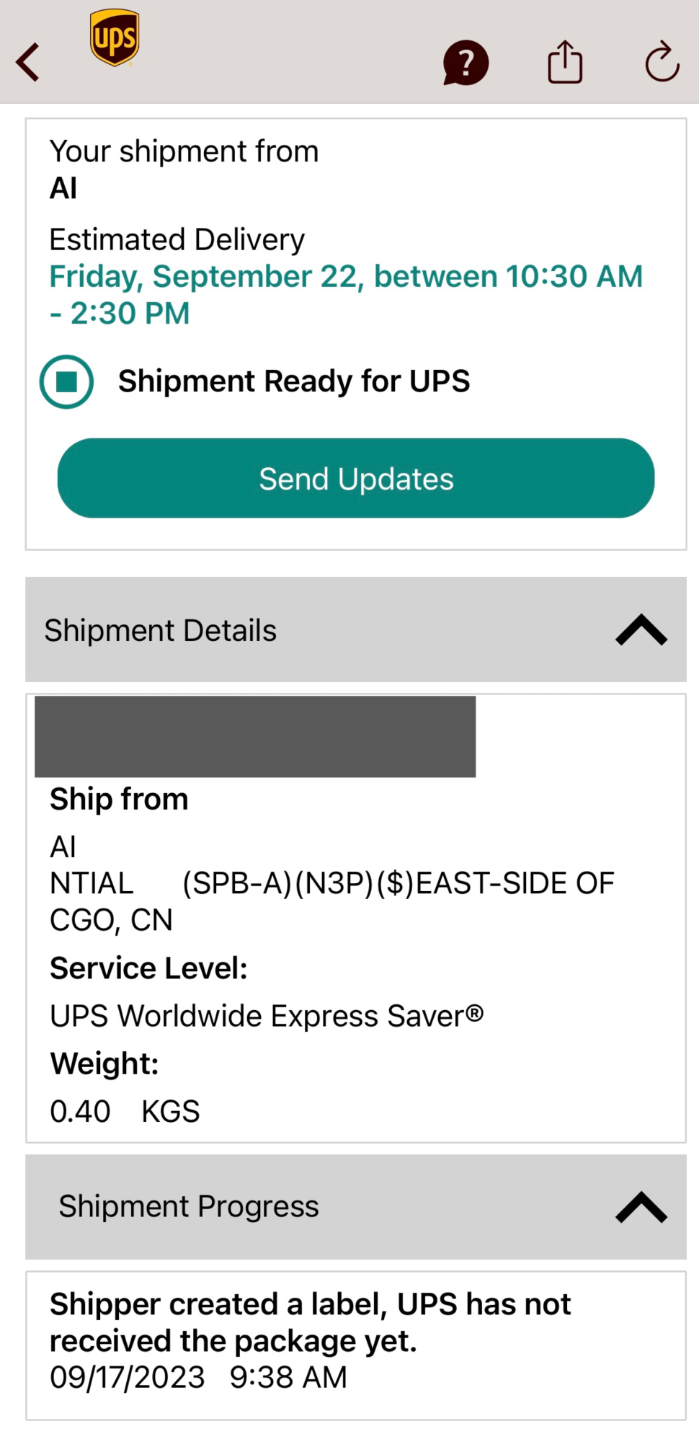
Task: Tap the 0.40 KGS weight value
Action: pyautogui.click(x=125, y=1111)
